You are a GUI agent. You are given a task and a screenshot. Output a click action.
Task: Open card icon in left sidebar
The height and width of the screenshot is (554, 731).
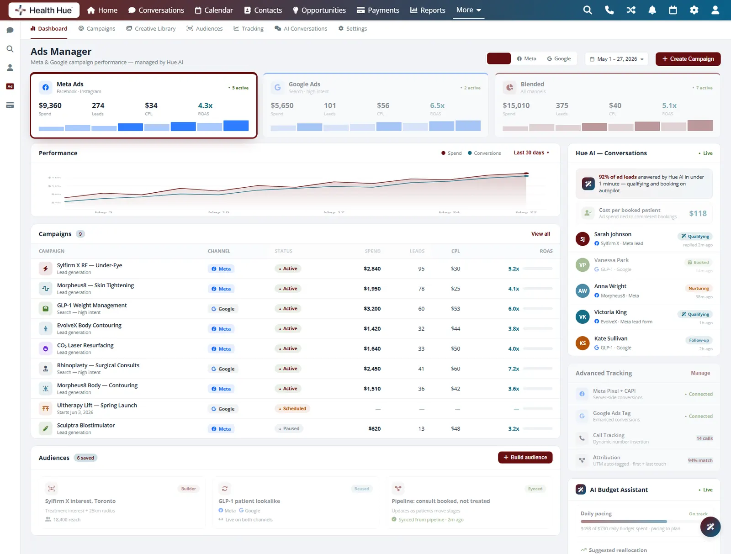coord(10,105)
